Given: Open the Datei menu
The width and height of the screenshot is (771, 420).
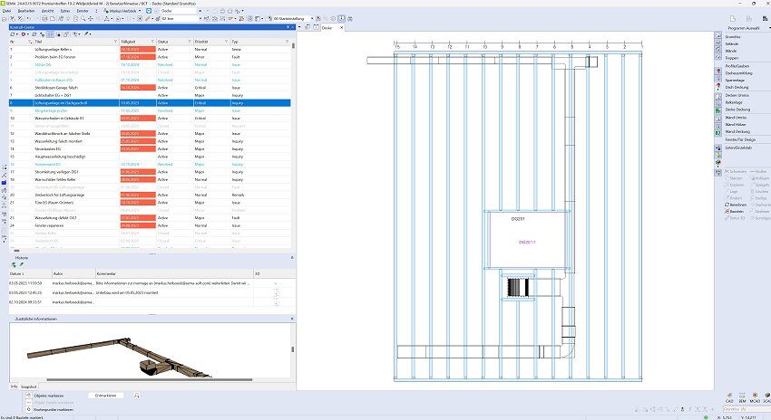Looking at the screenshot, I should point(6,10).
